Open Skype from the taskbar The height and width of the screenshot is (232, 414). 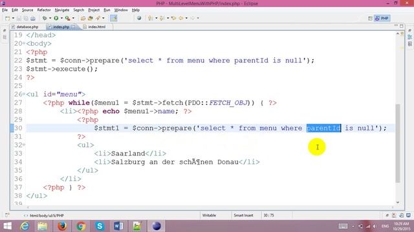(x=100, y=226)
